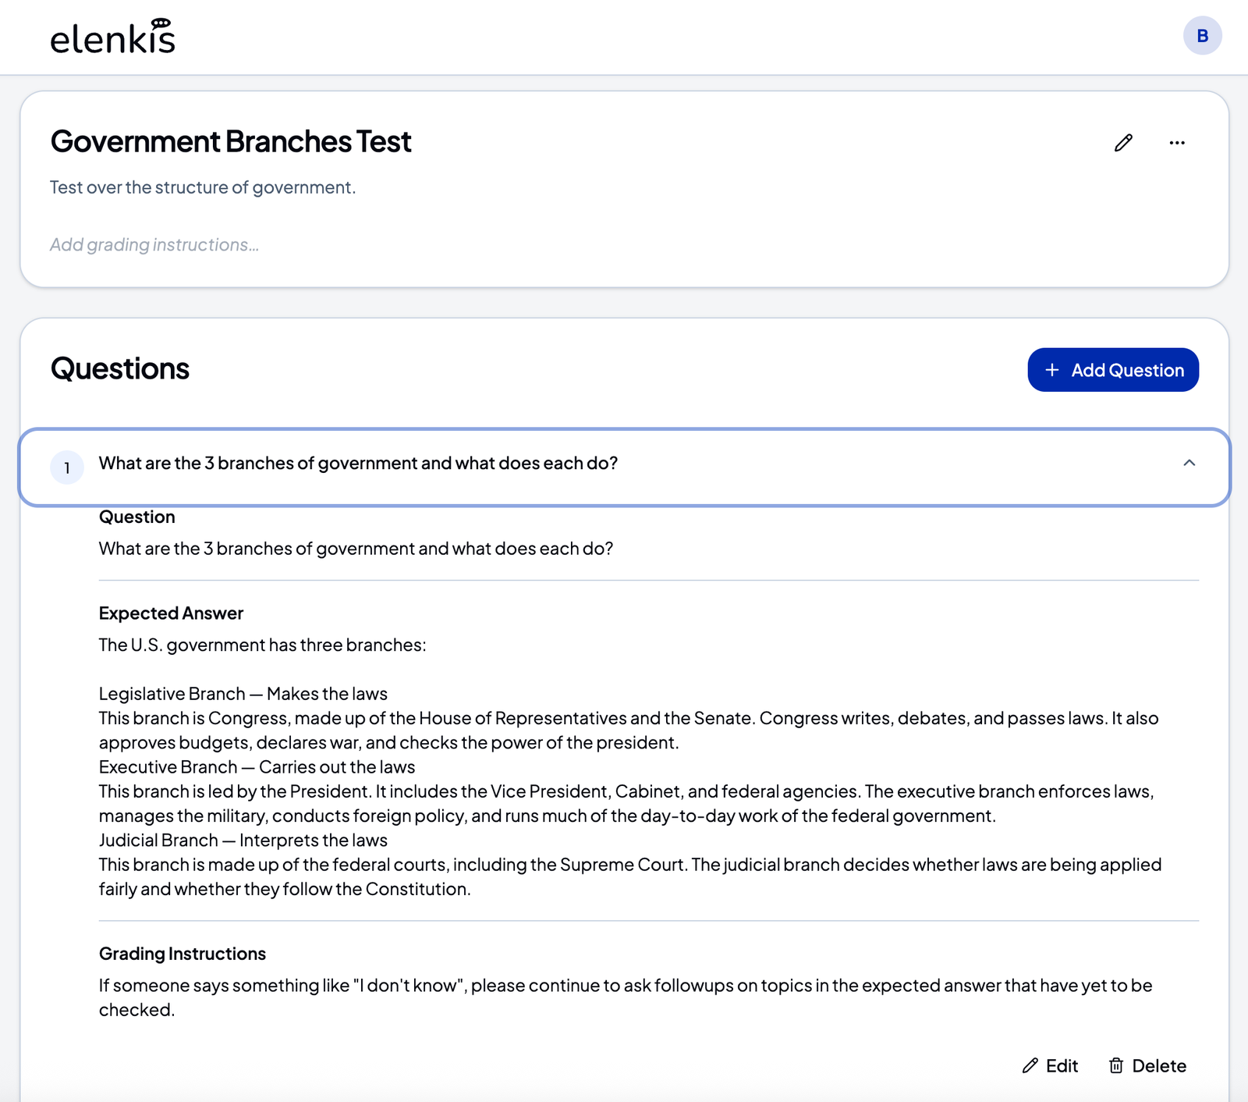Click the question 1 number badge
This screenshot has width=1248, height=1102.
[x=67, y=467]
